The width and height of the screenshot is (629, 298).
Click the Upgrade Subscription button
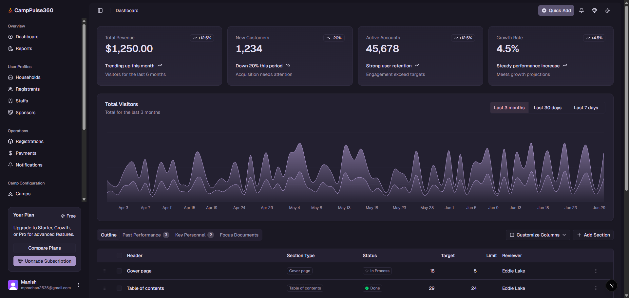point(45,261)
